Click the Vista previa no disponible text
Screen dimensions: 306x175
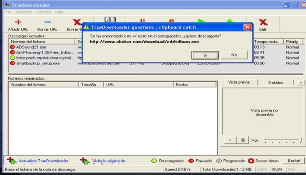[x=264, y=112]
